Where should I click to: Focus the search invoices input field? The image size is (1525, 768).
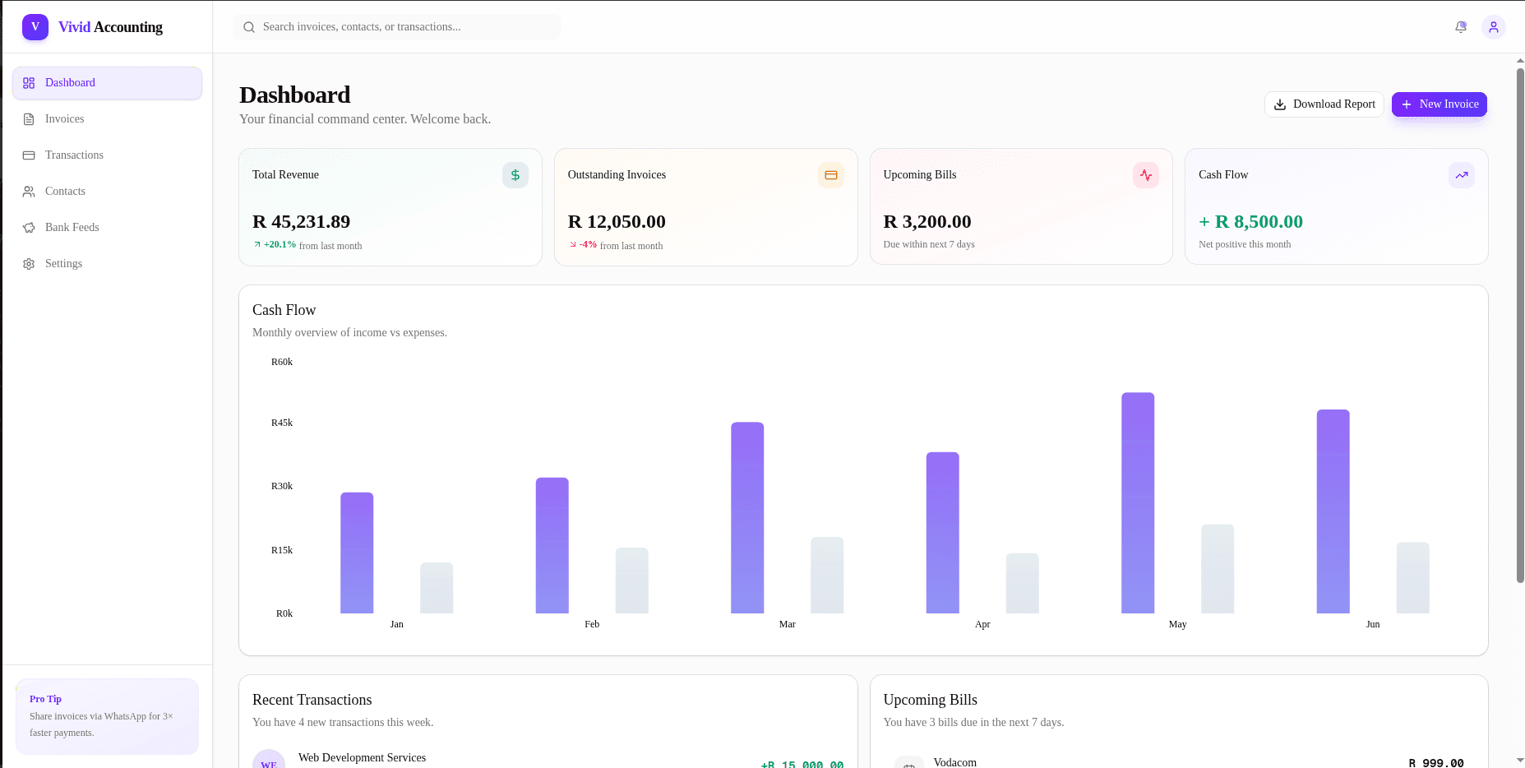pyautogui.click(x=398, y=27)
